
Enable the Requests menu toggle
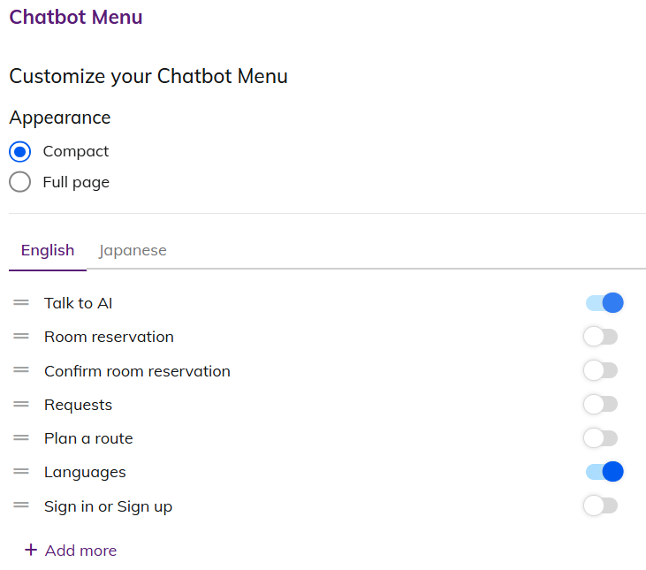[601, 405]
